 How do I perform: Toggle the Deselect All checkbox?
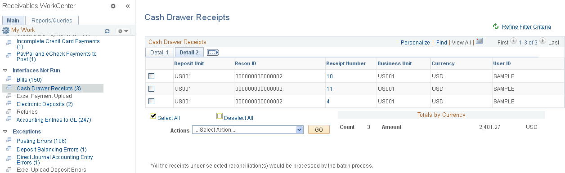click(220, 116)
